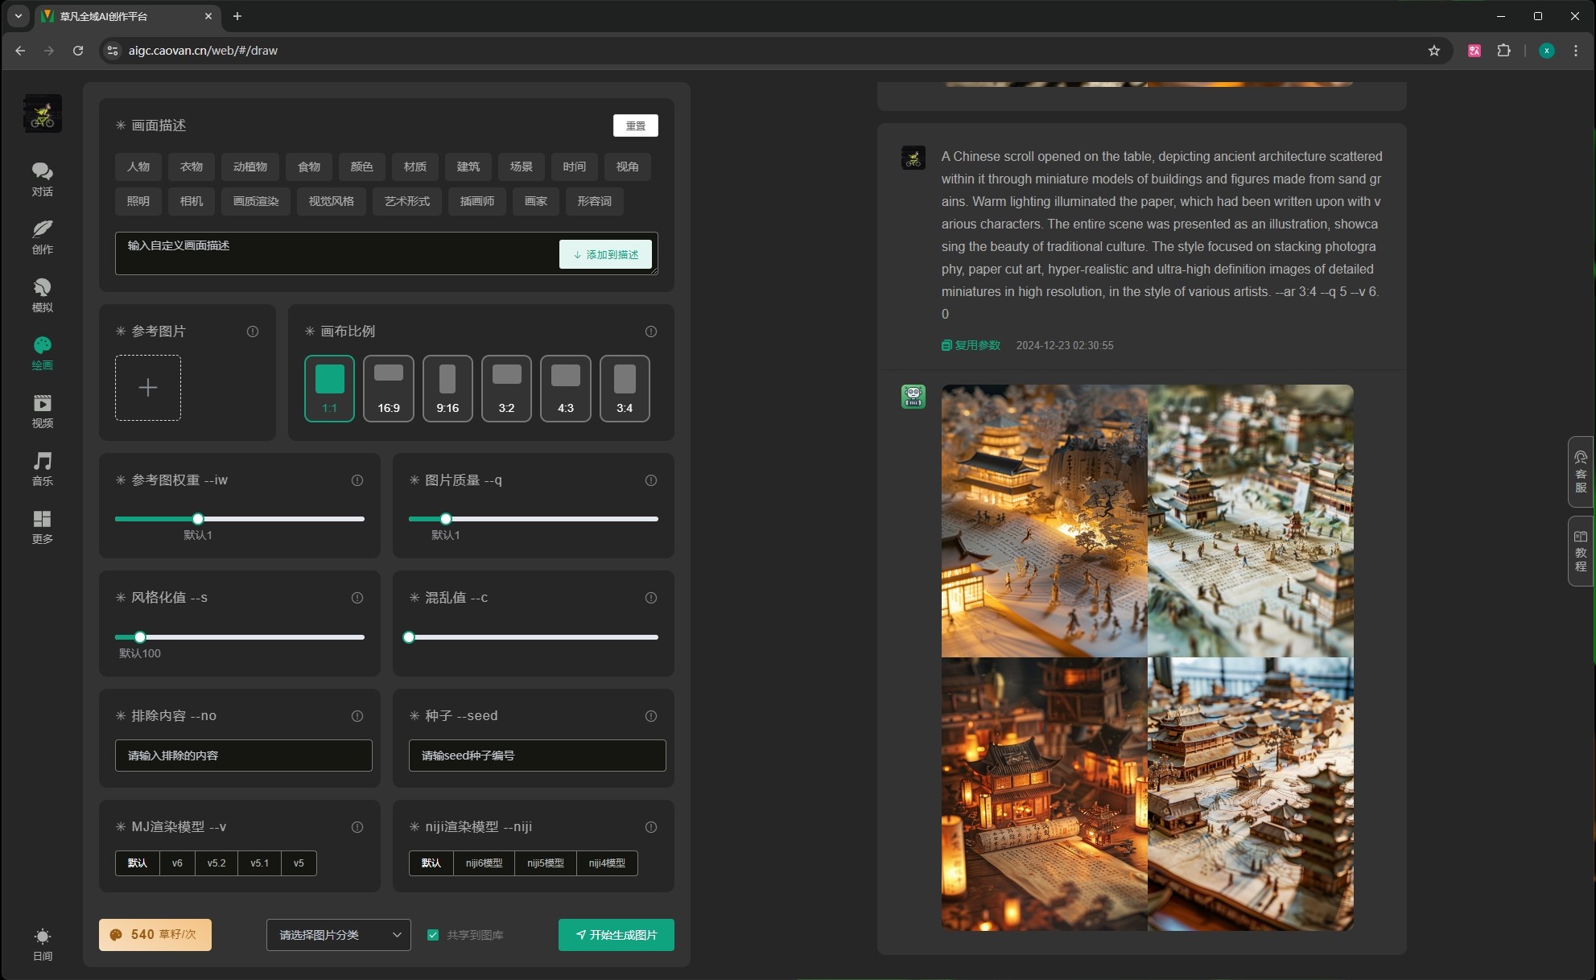Show info icon for 图片质量 --q
This screenshot has width=1596, height=980.
tap(651, 480)
